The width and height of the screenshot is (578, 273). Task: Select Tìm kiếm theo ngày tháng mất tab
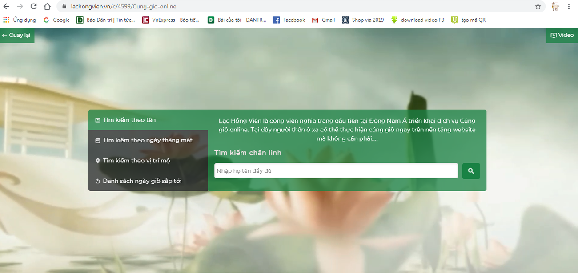[148, 140]
